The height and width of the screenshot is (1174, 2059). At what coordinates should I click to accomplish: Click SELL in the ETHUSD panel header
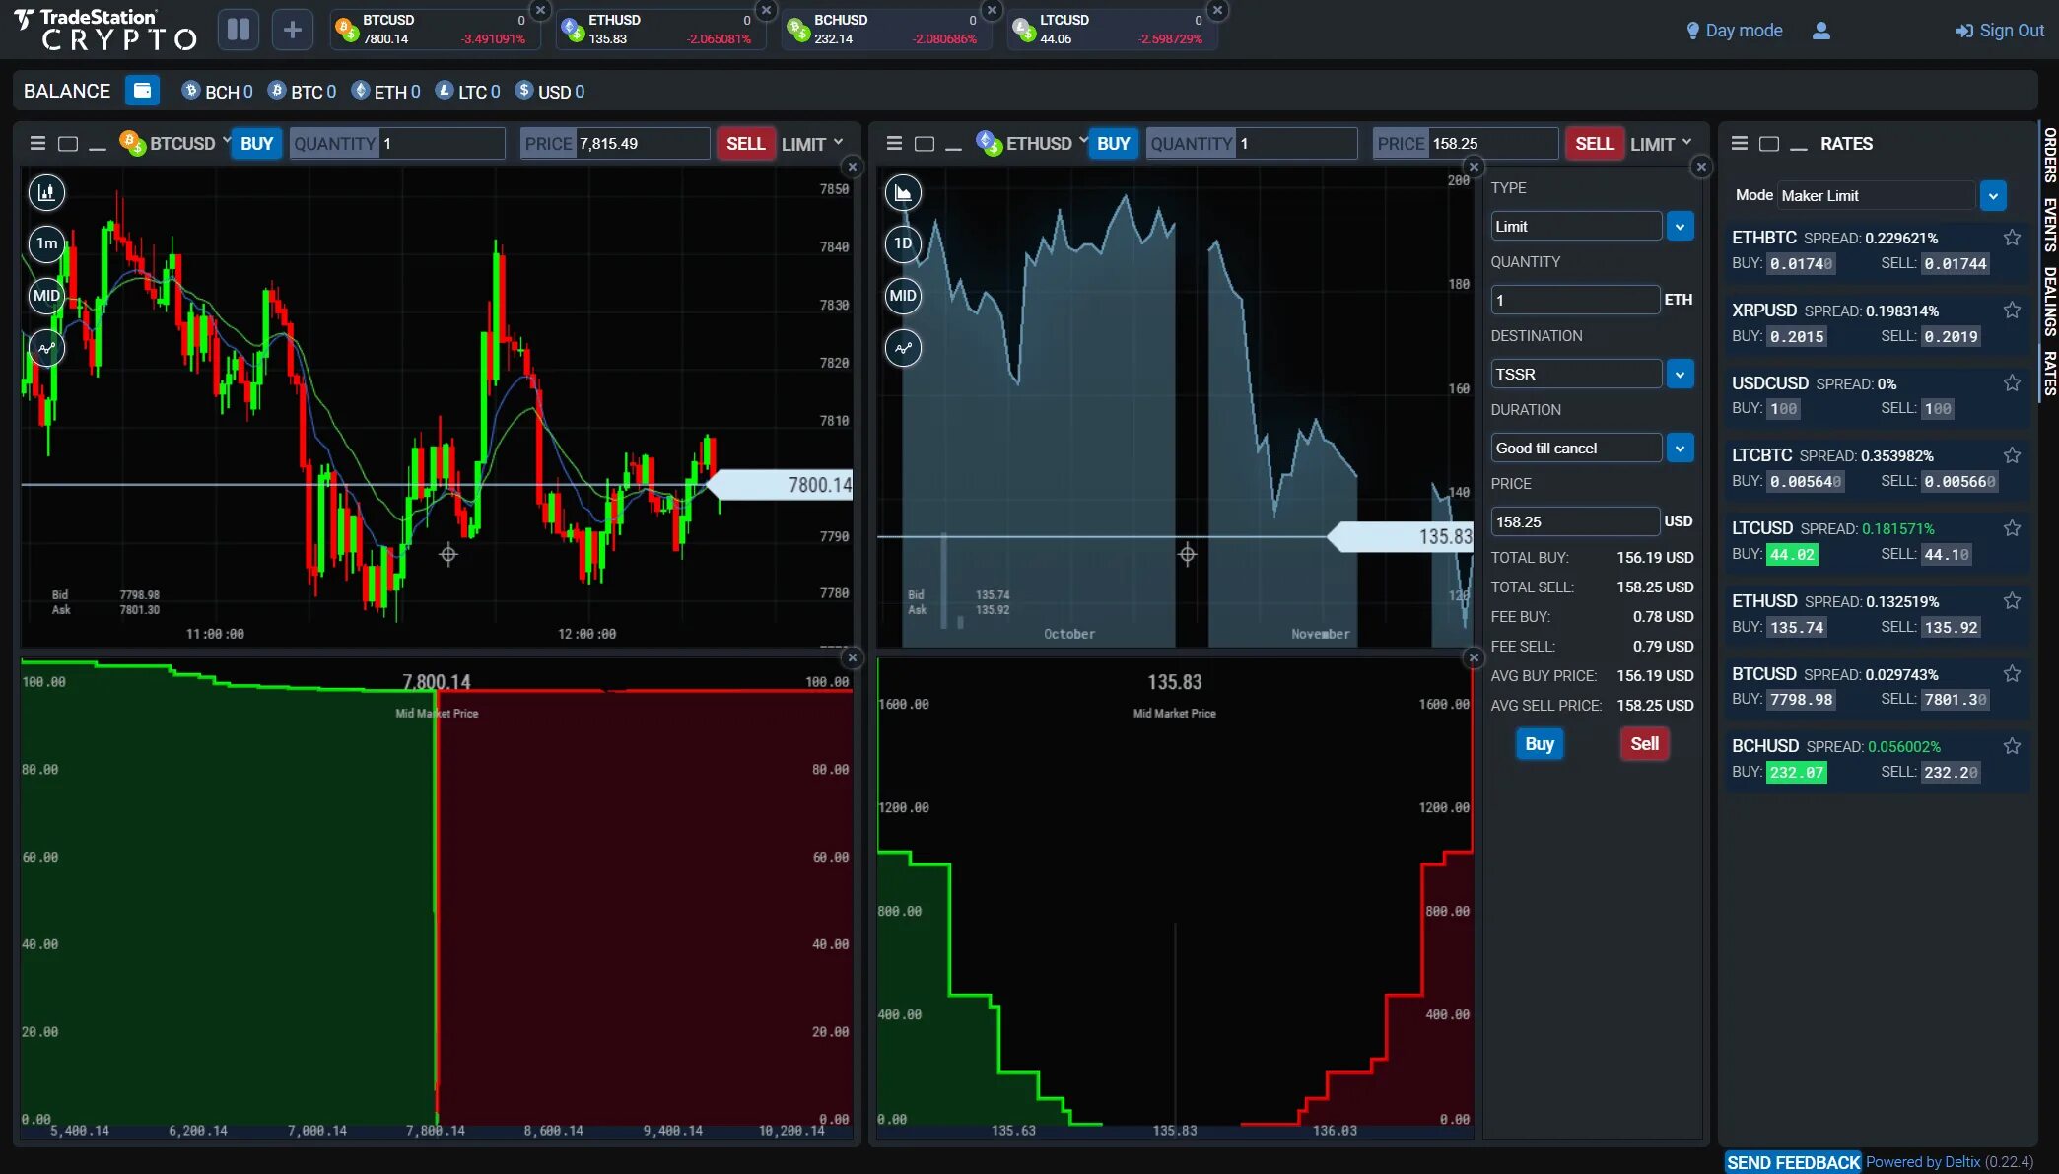(x=1594, y=143)
